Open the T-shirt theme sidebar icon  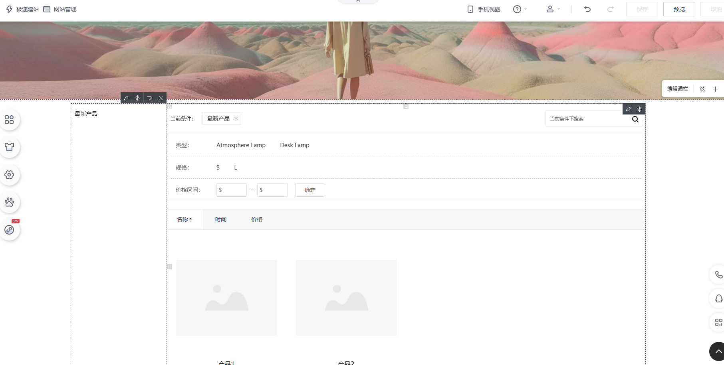coord(9,147)
